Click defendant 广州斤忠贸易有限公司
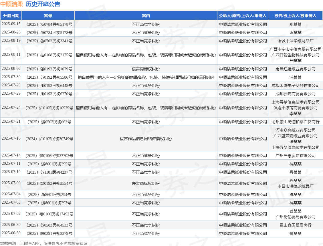This screenshot has width=323, height=246. tap(296, 156)
